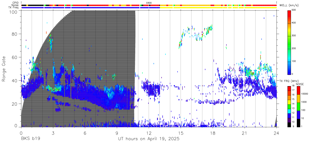Click the range gate 40 tick label
311x144 pixels.
(x=15, y=81)
